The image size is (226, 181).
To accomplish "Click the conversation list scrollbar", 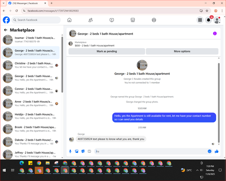I will [62, 64].
